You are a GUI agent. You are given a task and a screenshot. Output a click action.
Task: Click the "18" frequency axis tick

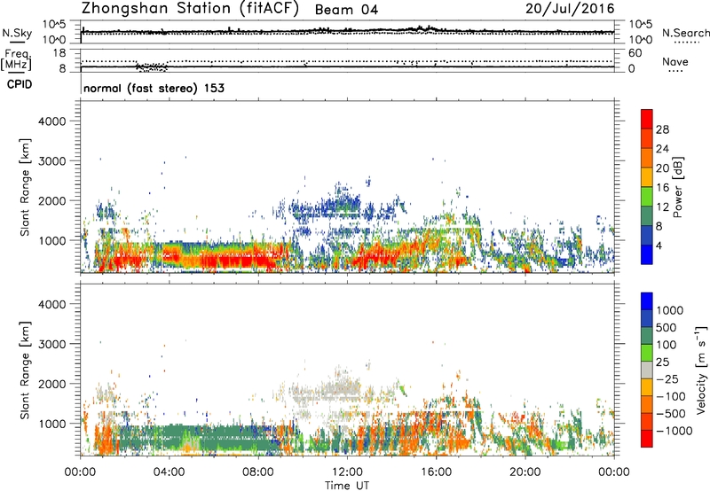(59, 53)
